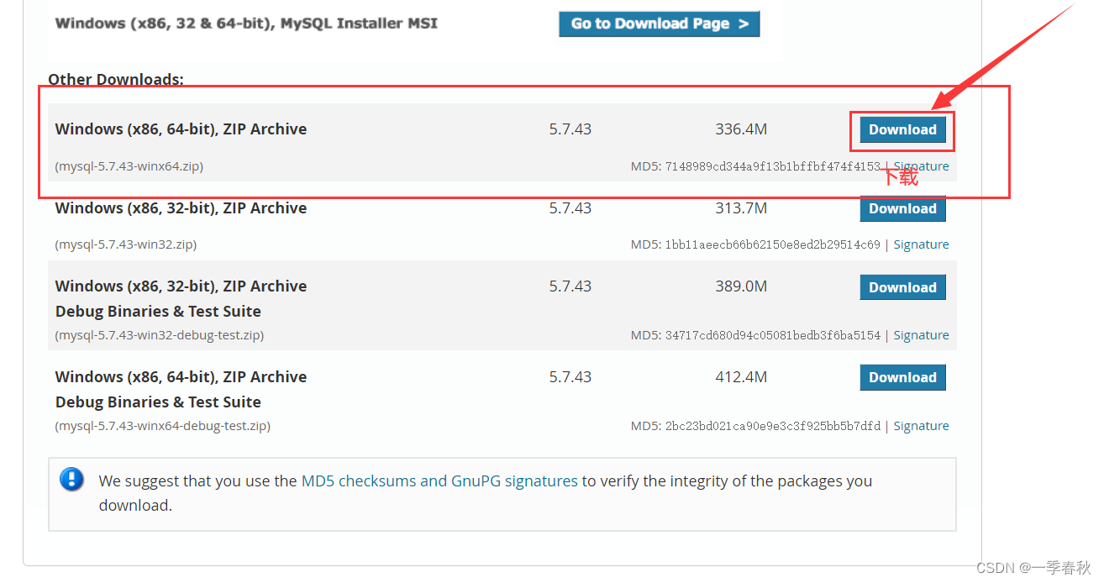
Task: Click filename (mysql-5.7.43-winx64.zip)
Action: tap(129, 166)
